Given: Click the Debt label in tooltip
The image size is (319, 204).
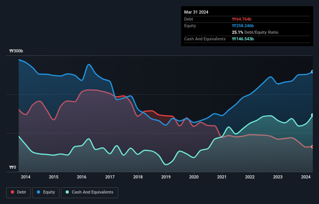Looking at the screenshot, I should pos(188,19).
